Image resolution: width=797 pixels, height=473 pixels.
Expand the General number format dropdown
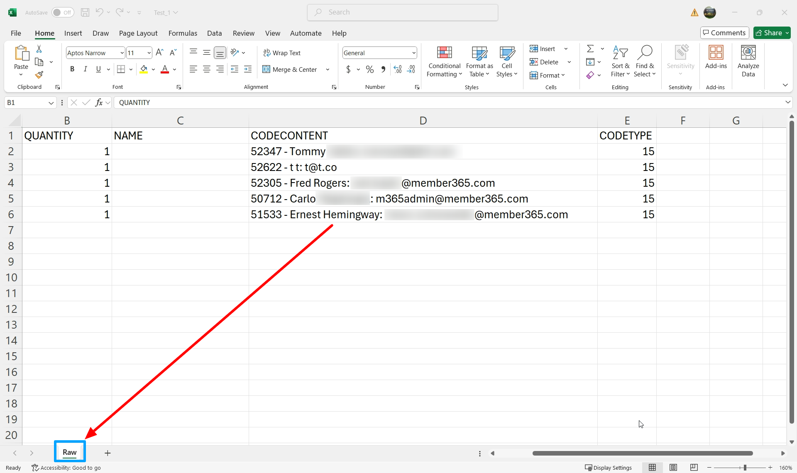point(414,53)
